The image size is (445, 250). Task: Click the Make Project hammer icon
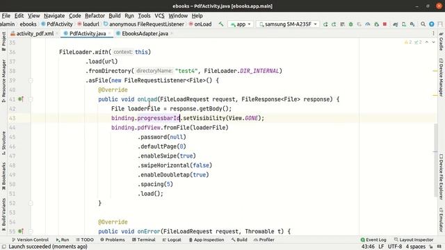(221, 24)
